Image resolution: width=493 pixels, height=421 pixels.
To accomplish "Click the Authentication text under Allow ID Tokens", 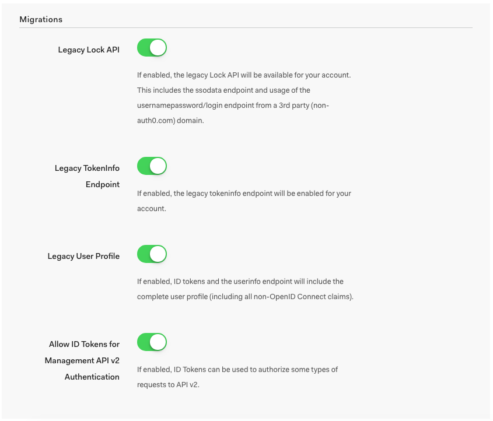I will (x=92, y=377).
